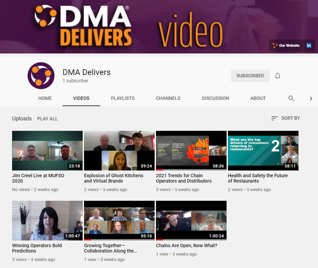Click the Chains Are Open video thumbnail
318x268 pixels.
tap(191, 221)
